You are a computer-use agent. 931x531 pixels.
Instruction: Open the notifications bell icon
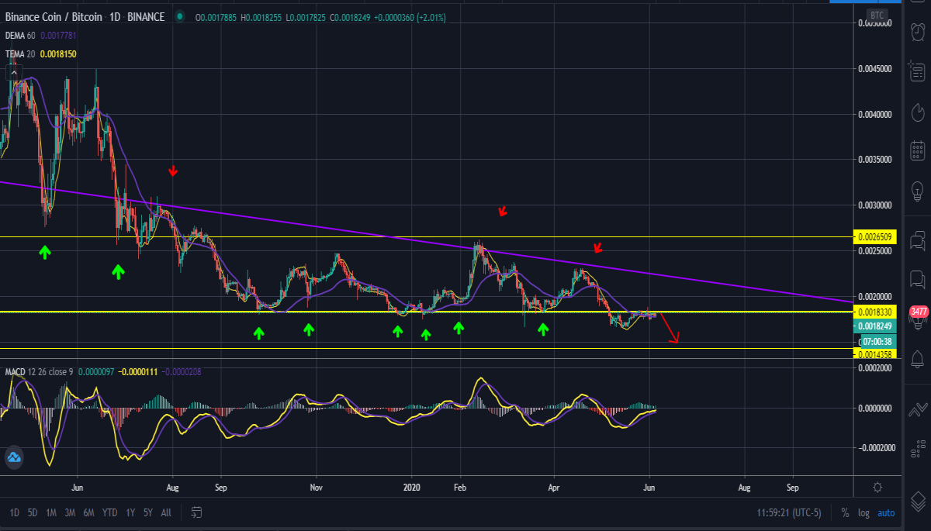(x=917, y=359)
